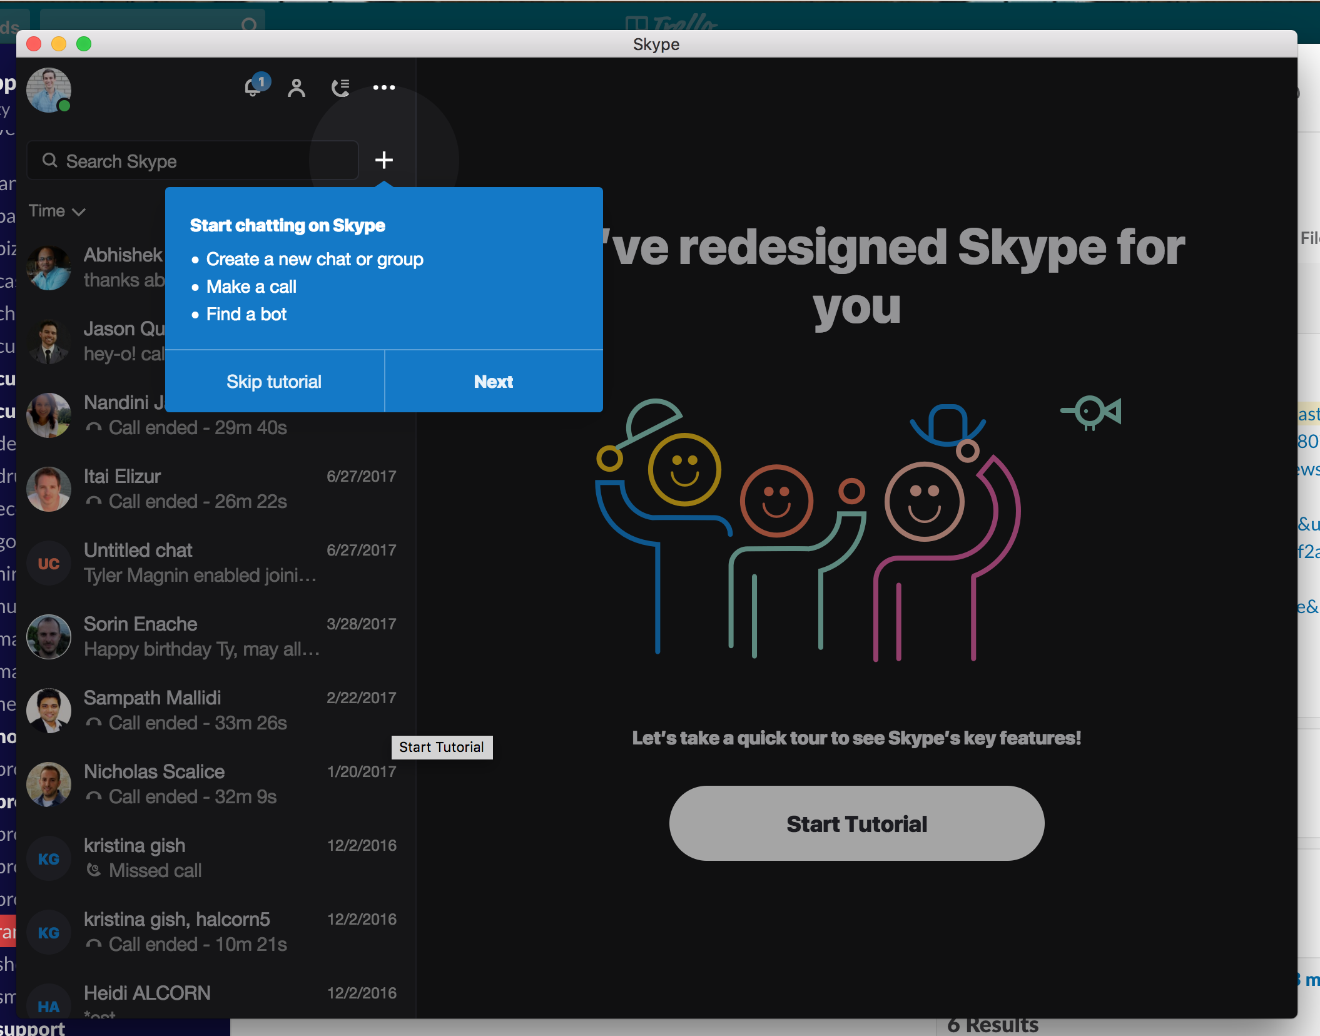Open kristina gish Missed call chat

[x=216, y=858]
